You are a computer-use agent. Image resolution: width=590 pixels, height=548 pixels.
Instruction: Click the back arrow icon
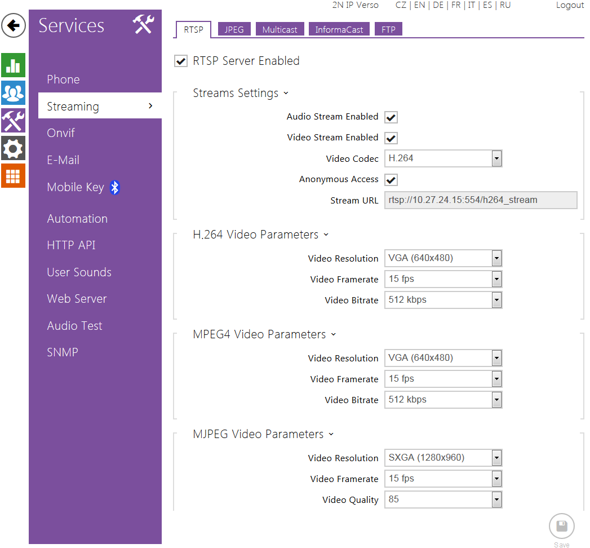tap(14, 26)
